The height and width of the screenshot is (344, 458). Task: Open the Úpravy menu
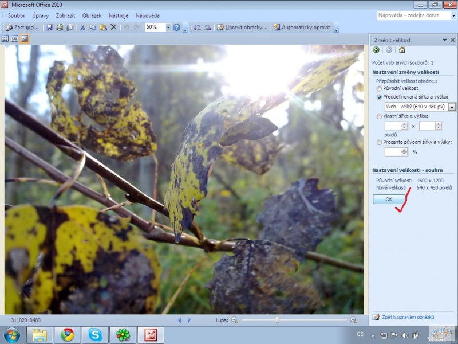point(40,16)
